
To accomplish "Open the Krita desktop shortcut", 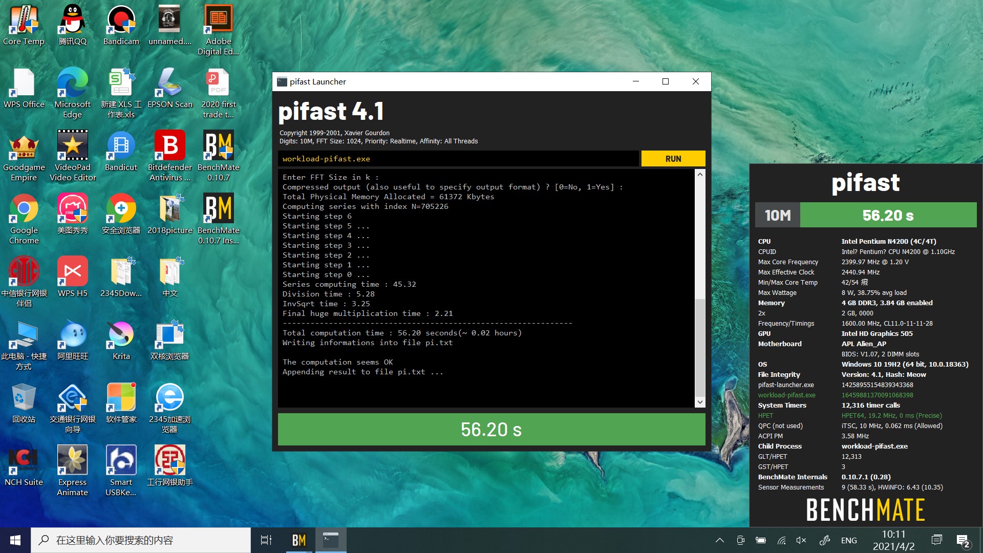I will tap(121, 339).
